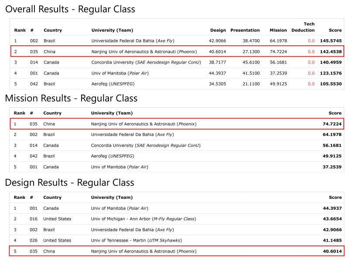
Task: Select the Tech Deduction column header
Action: coord(308,27)
